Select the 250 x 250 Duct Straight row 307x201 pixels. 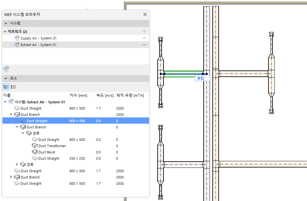[49, 158]
